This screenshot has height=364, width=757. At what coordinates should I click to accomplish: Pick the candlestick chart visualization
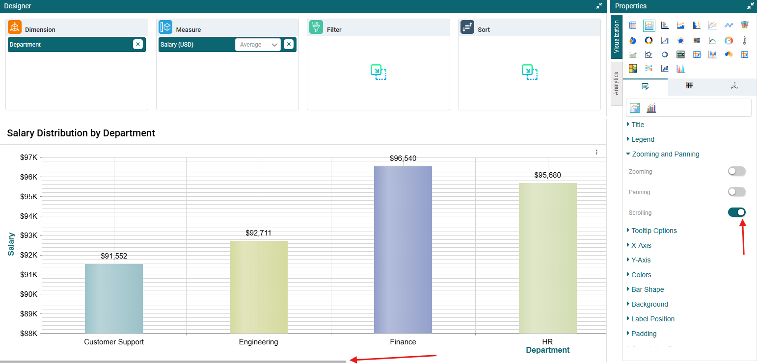[x=712, y=54]
